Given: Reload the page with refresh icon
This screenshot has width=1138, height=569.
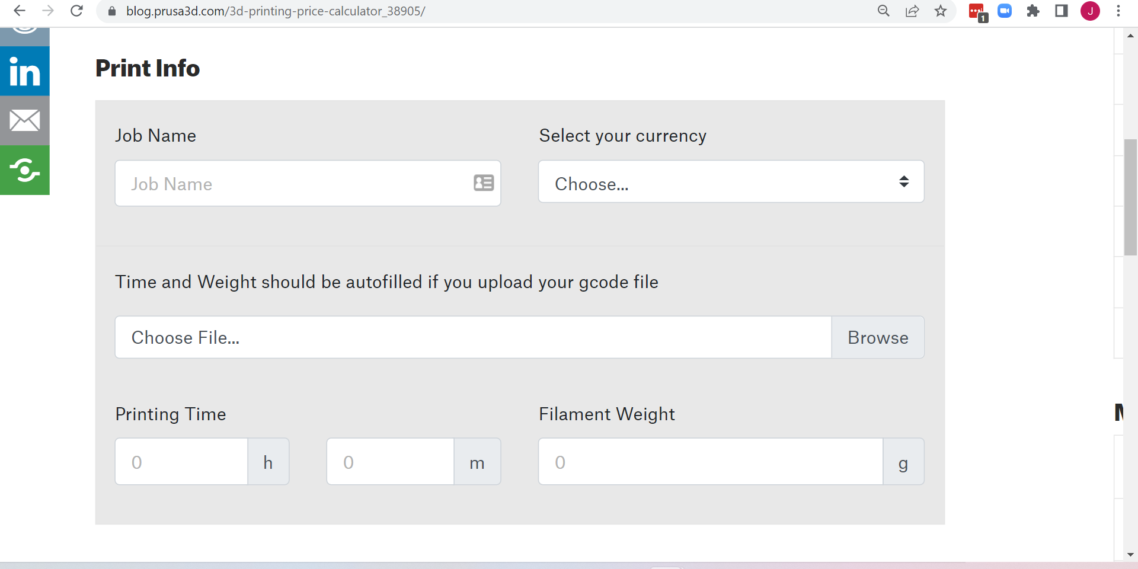Looking at the screenshot, I should click(x=76, y=11).
